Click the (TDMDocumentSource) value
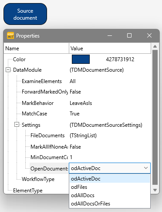 [x=97, y=70]
